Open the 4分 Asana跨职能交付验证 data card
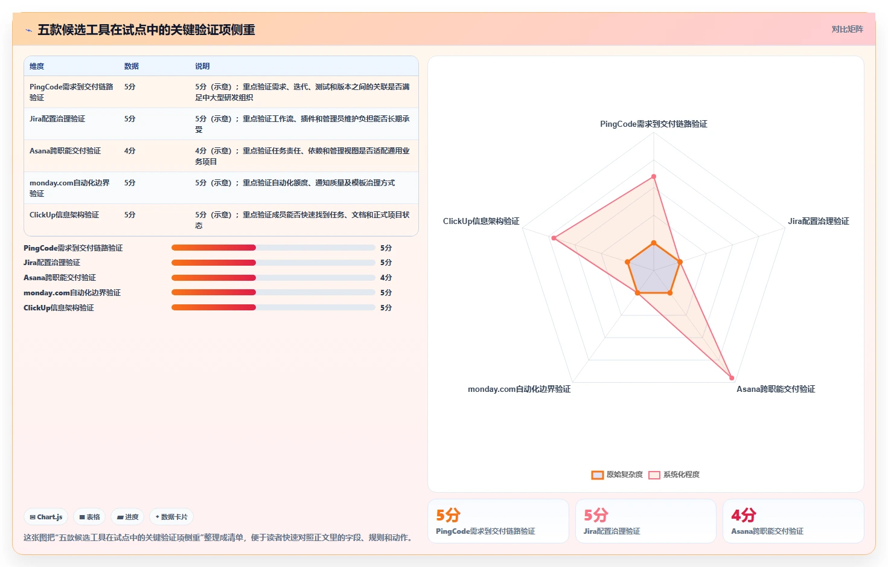The width and height of the screenshot is (888, 567). (x=793, y=521)
